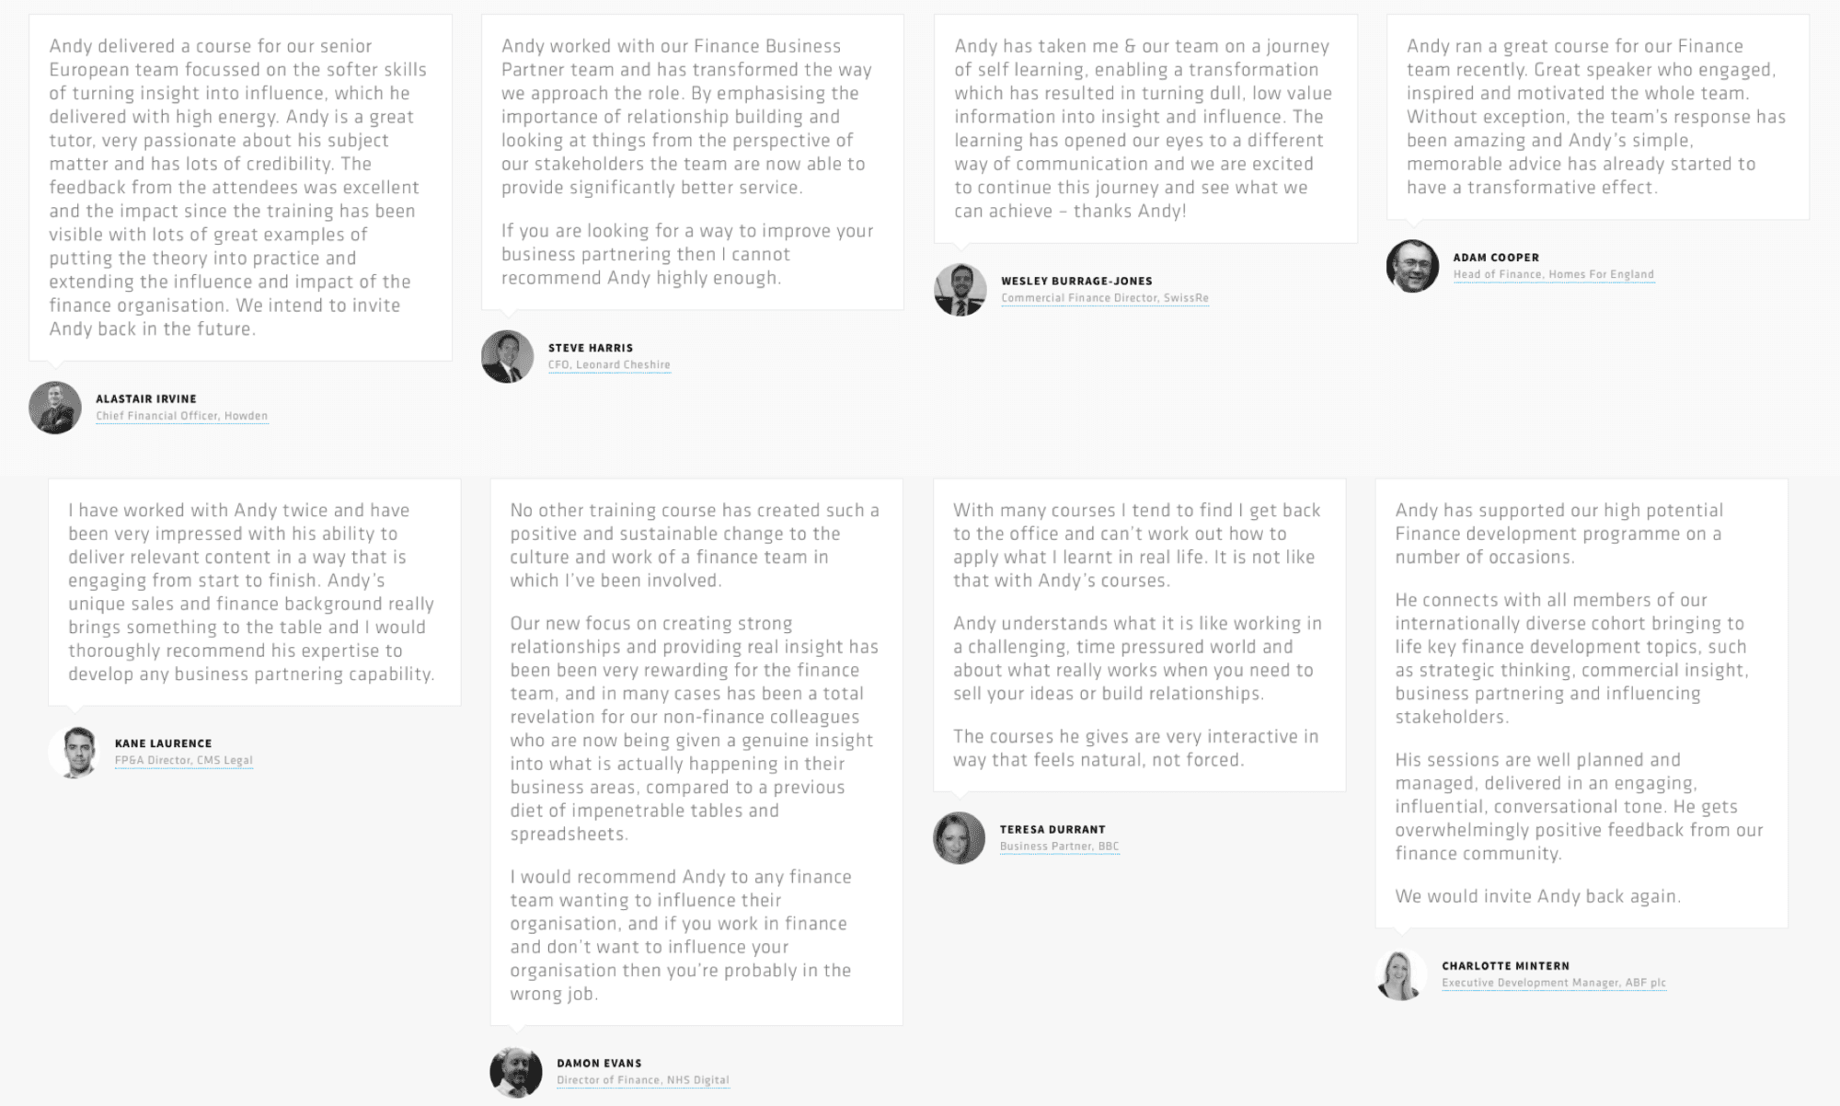This screenshot has height=1106, width=1840.
Task: Click the Teresa Durrant name heading
Action: (x=1052, y=830)
